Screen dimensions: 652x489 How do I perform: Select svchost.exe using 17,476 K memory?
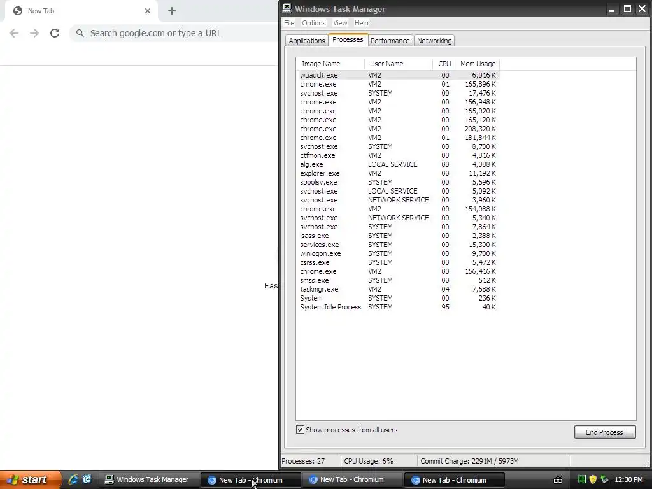click(x=398, y=93)
